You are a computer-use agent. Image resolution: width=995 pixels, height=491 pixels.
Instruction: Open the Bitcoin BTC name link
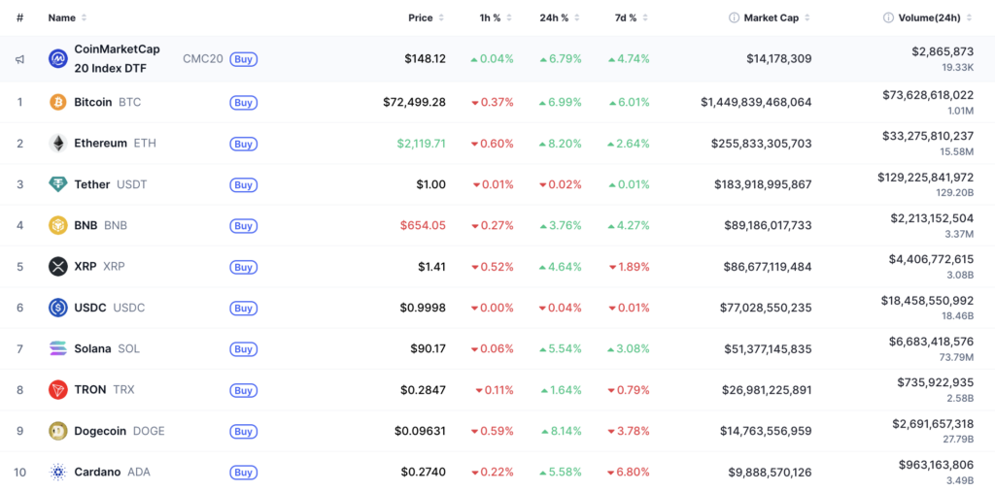(107, 102)
